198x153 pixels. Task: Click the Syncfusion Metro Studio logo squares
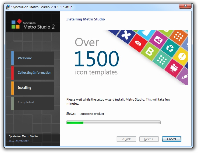tap(16, 24)
